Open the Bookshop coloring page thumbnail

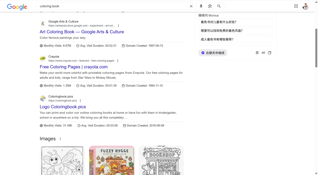(161, 160)
